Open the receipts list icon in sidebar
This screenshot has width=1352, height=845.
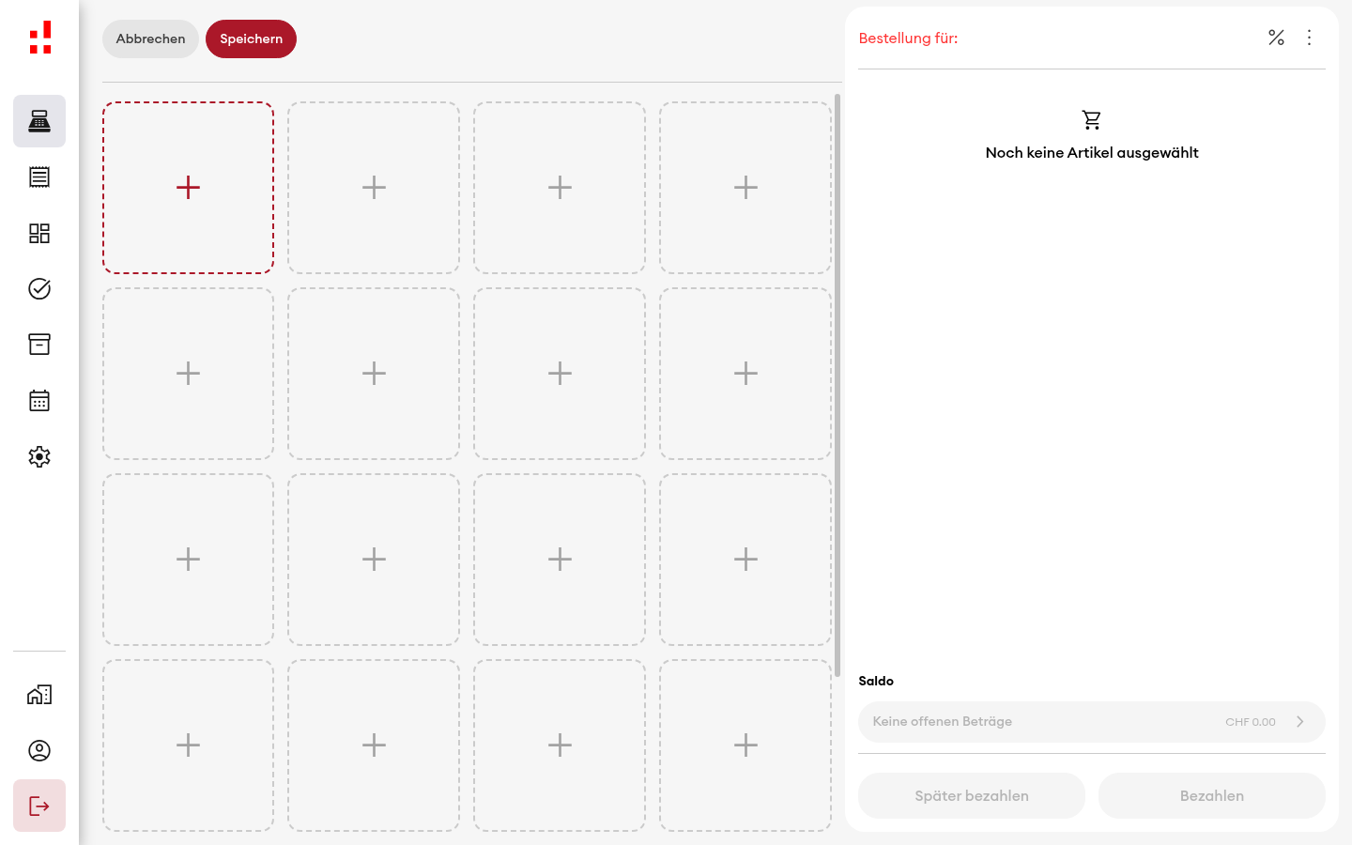coord(39,177)
